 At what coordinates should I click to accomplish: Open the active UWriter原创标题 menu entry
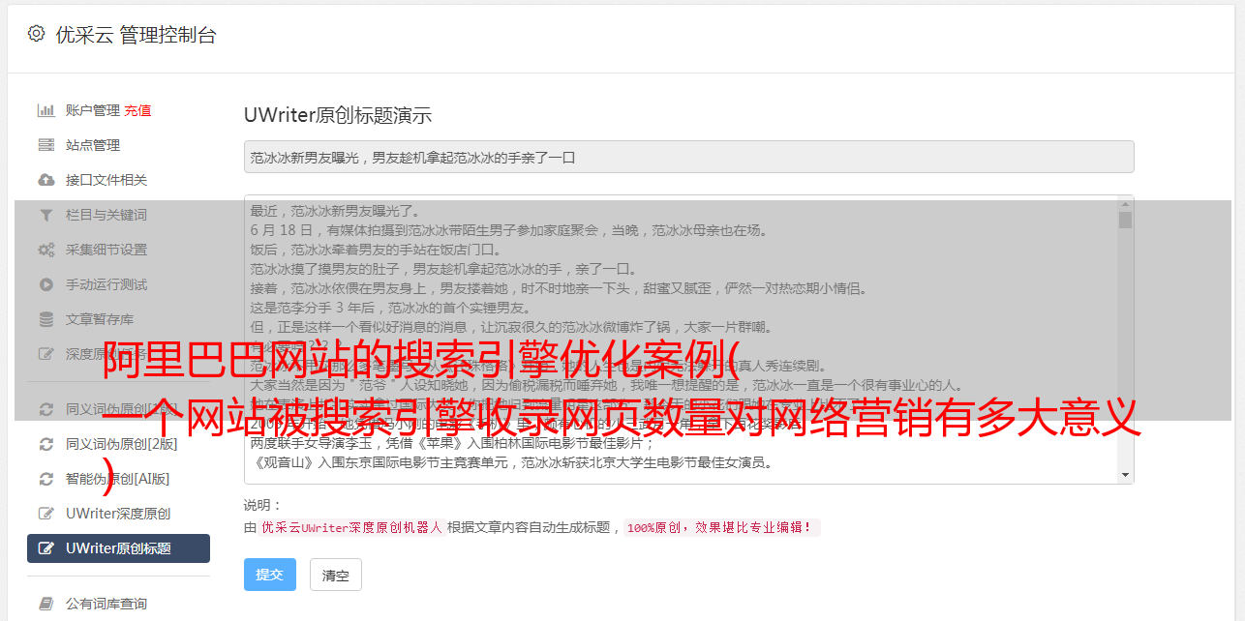click(x=118, y=548)
